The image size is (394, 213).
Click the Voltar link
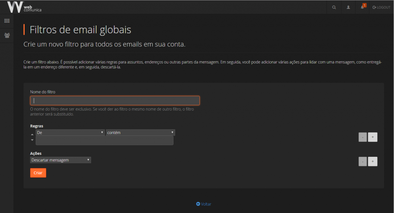204,204
